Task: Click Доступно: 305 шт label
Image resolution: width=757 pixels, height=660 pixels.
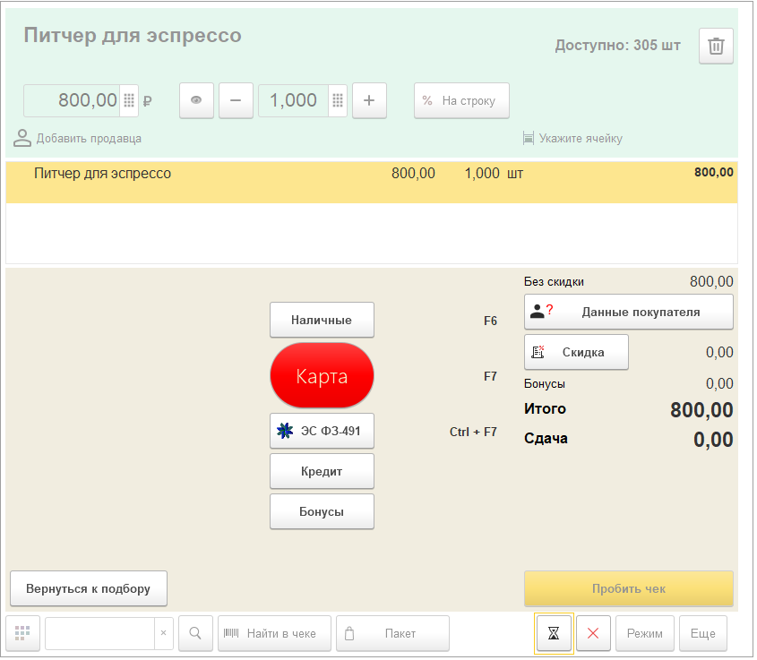Action: [618, 46]
